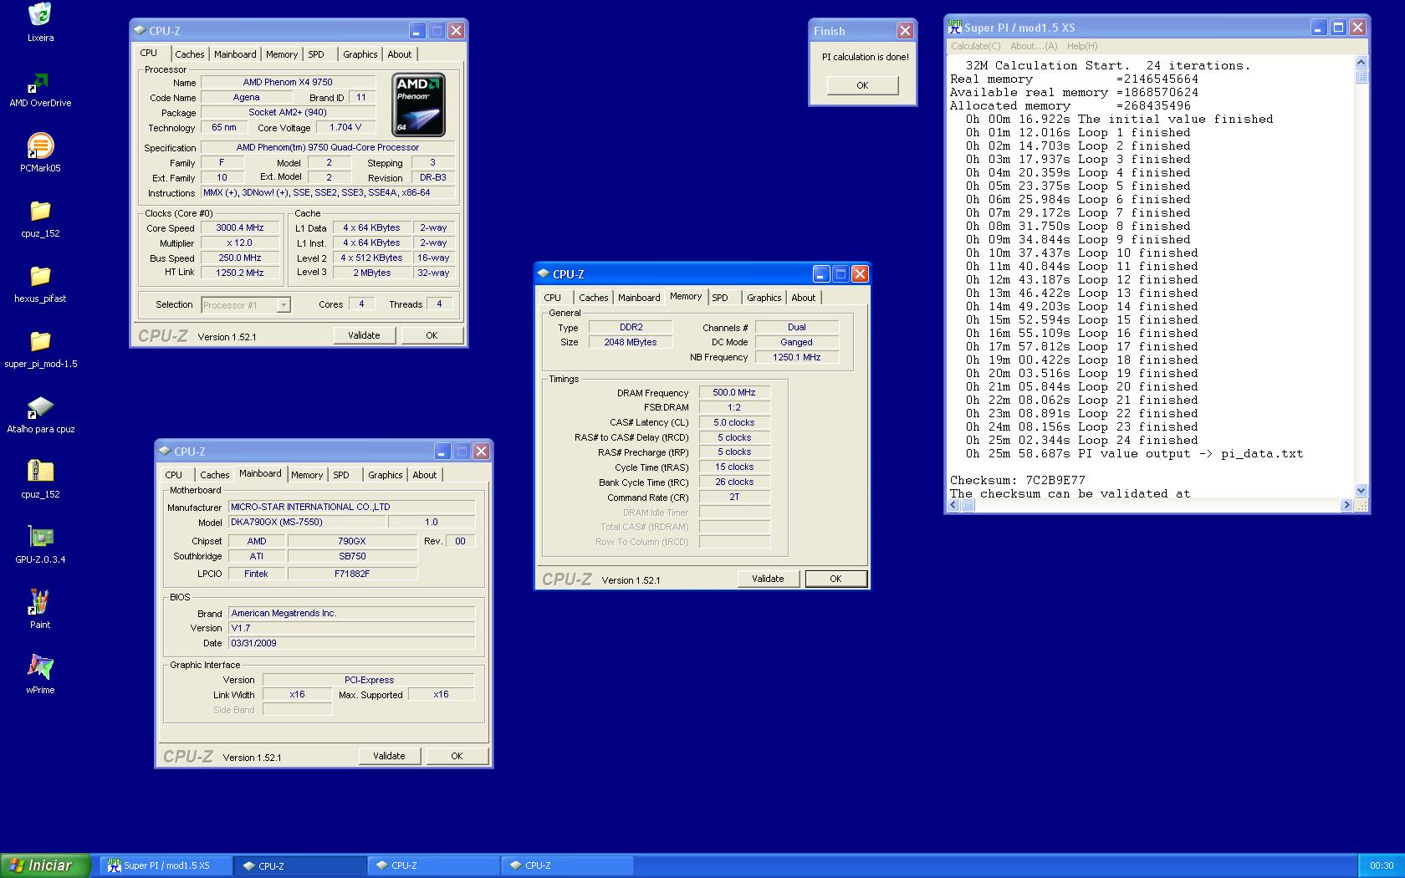Open Graphics tab in top CPU-Z window
The image size is (1405, 878).
pos(360,54)
